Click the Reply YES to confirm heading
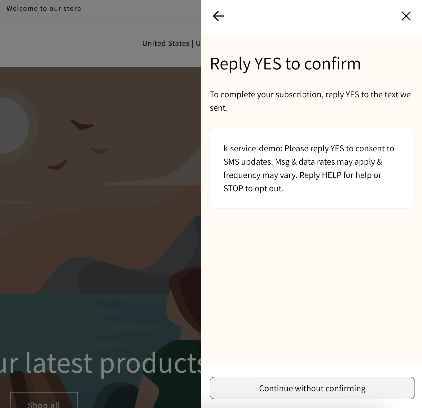 [285, 63]
